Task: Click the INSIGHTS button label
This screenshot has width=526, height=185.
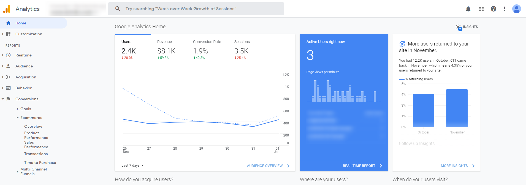Action: 470,27
